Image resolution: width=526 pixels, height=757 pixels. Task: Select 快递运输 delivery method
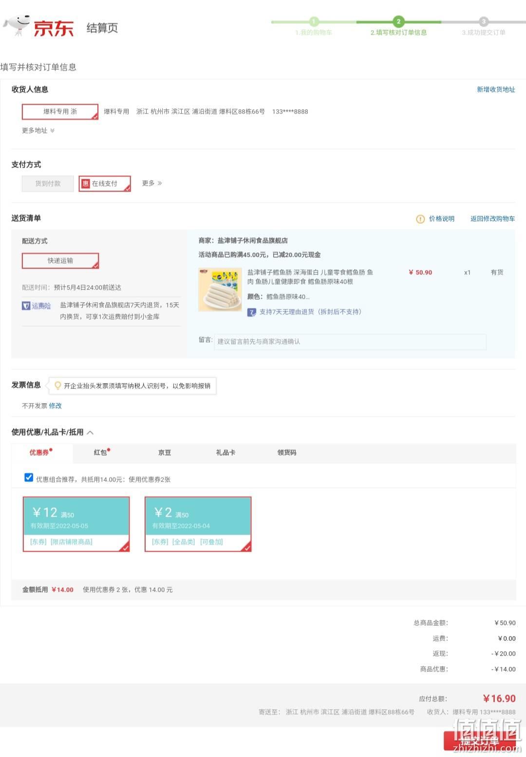point(60,261)
